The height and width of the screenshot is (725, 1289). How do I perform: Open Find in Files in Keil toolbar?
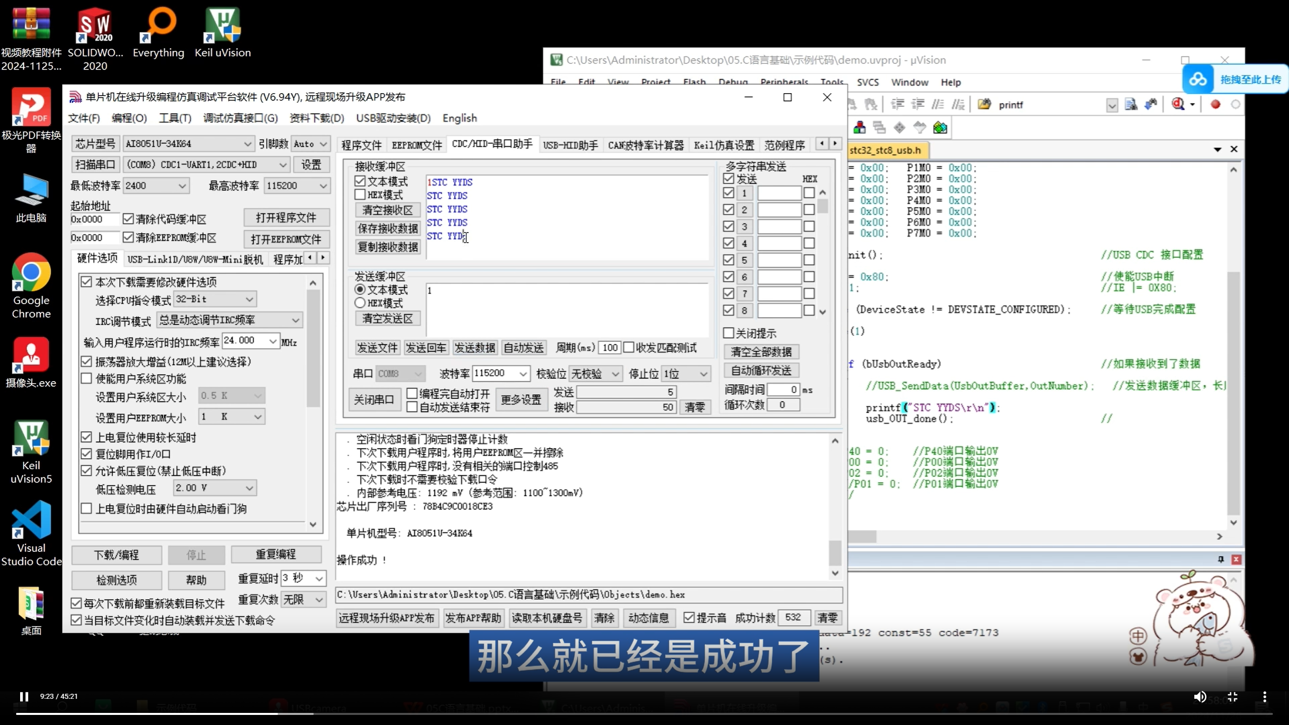[1178, 104]
